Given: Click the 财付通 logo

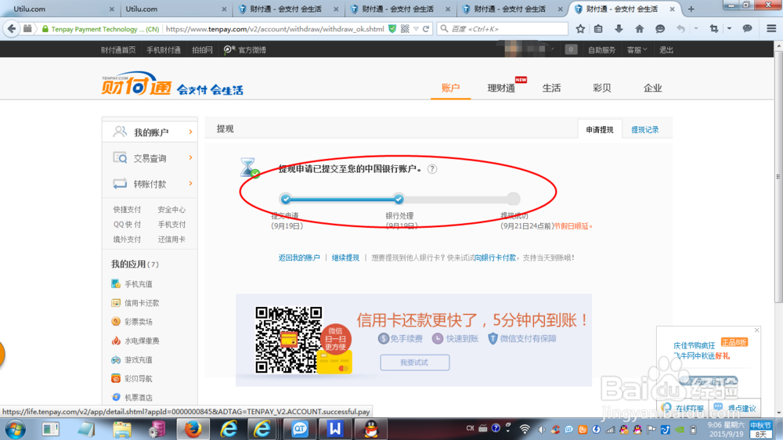Looking at the screenshot, I should (135, 84).
